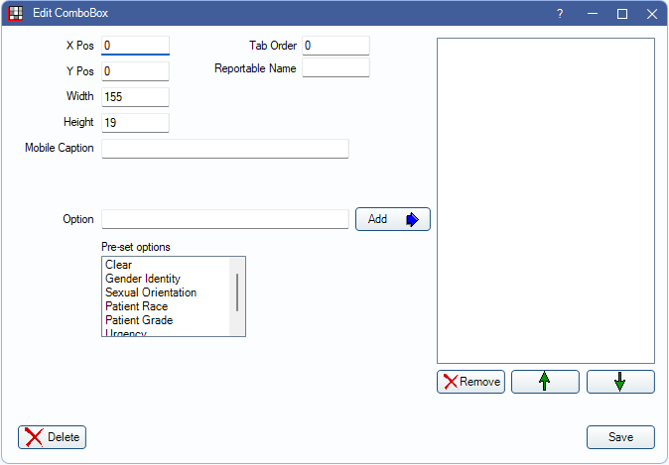Select Patient Grade pre-set option
This screenshot has width=669, height=465.
[139, 320]
